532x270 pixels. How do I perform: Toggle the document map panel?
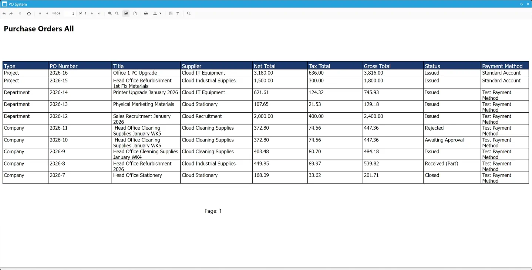[x=171, y=14]
